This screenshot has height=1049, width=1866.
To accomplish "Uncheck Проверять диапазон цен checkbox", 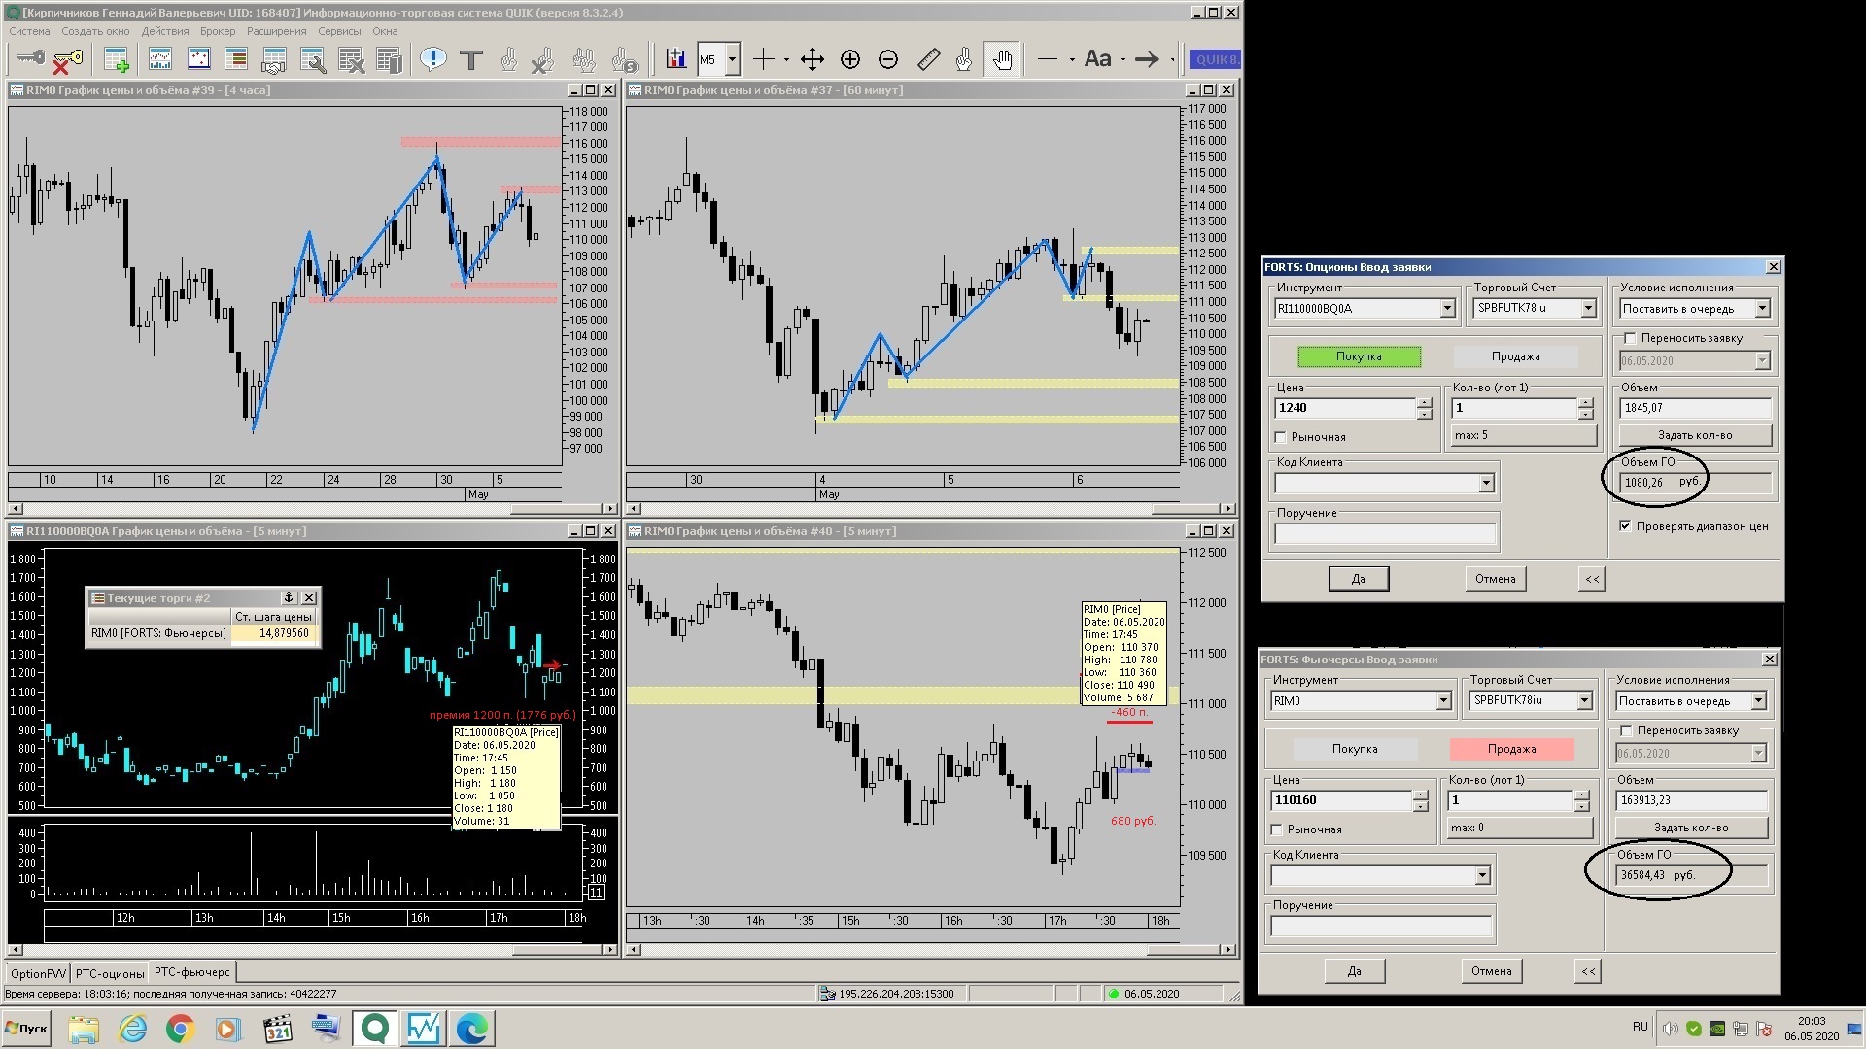I will 1625,526.
